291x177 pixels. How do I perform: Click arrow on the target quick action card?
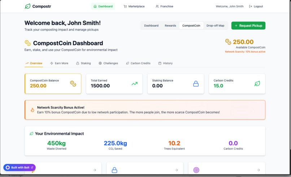click(259, 170)
